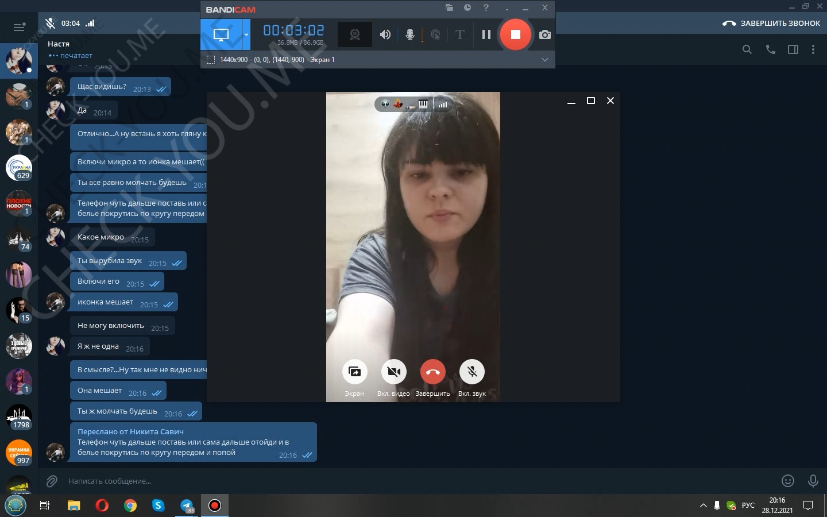This screenshot has width=827, height=517.
Task: Open the Windows Start menu
Action: (x=16, y=506)
